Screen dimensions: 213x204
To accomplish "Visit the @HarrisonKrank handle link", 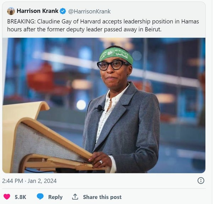I will click(89, 11).
